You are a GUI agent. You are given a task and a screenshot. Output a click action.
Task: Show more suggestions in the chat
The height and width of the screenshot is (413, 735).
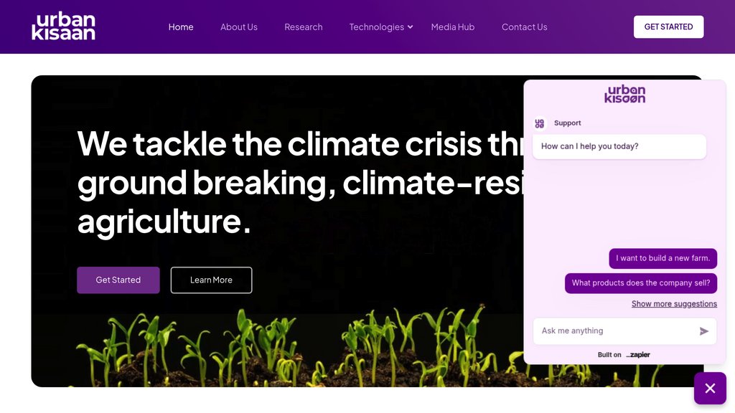(674, 304)
